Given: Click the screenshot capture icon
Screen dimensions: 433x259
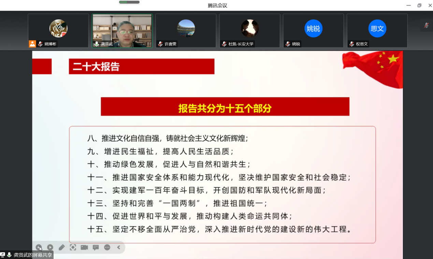Looking at the screenshot, I should [x=73, y=247].
